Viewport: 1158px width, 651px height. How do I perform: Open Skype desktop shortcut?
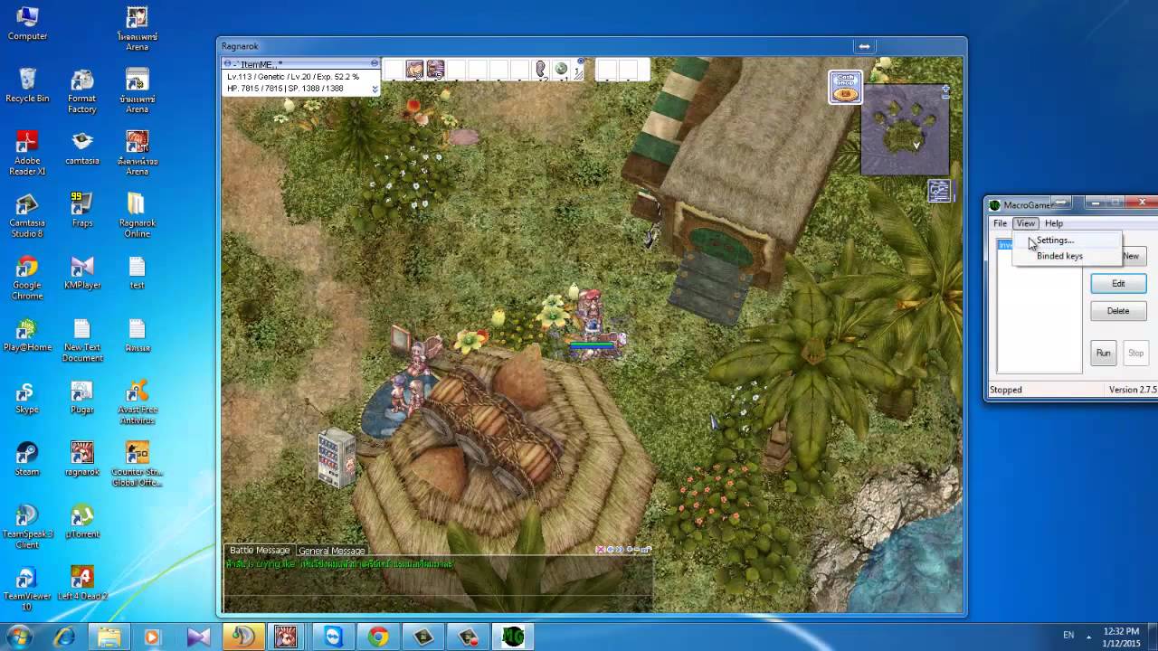[27, 398]
